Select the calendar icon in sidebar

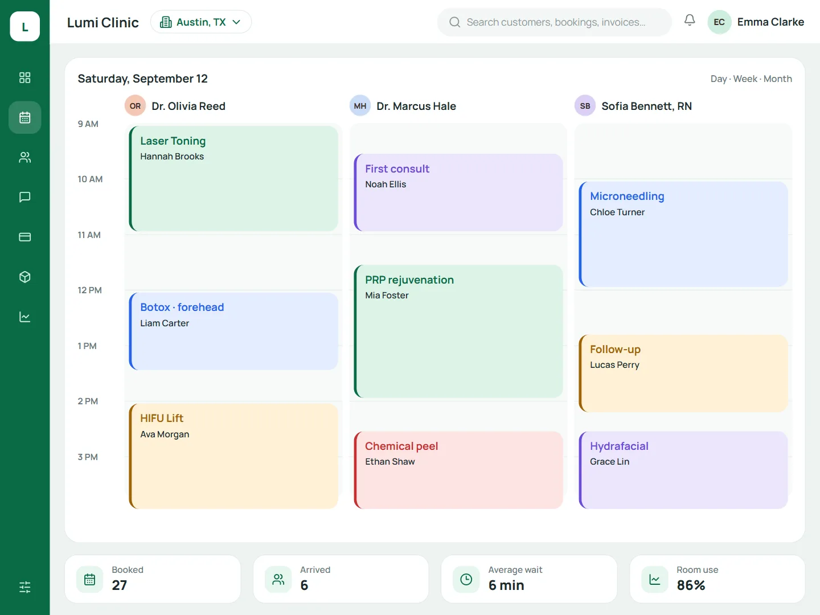pyautogui.click(x=24, y=117)
